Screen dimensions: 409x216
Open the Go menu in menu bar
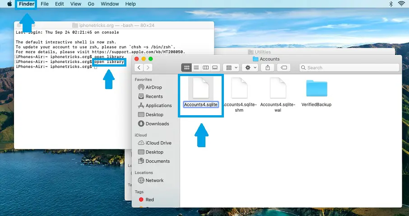coord(91,4)
